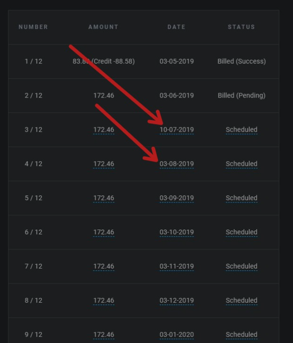Select the Scheduled status of installment 3/12
Viewport: 293px width, 343px height.
click(x=242, y=130)
